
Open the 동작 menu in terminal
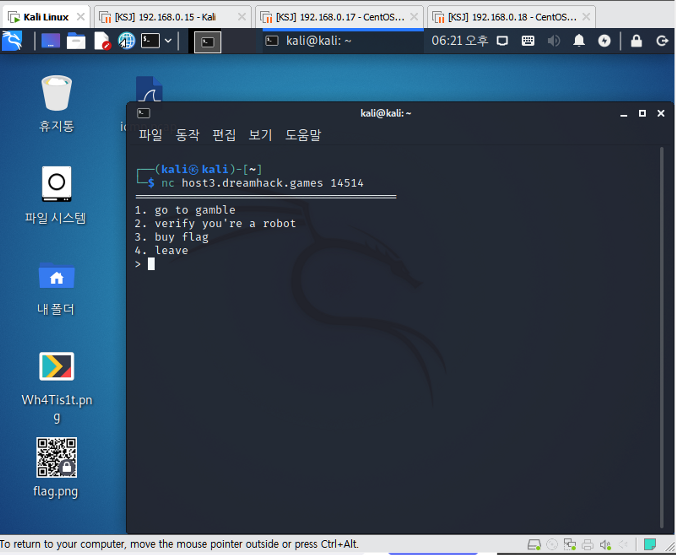tap(187, 135)
